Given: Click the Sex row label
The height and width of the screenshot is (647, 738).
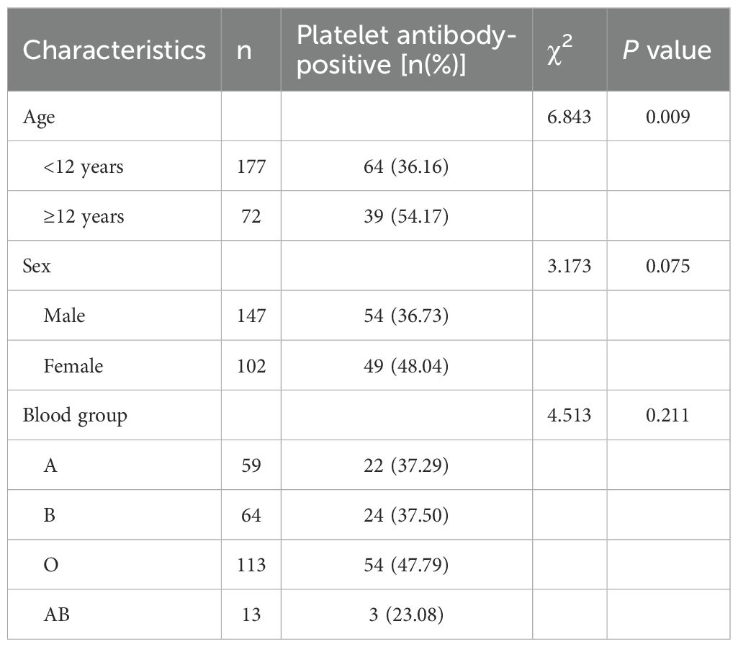Looking at the screenshot, I should pyautogui.click(x=37, y=266).
